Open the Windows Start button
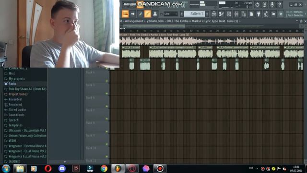This screenshot has height=173, width=307. [x=6, y=169]
